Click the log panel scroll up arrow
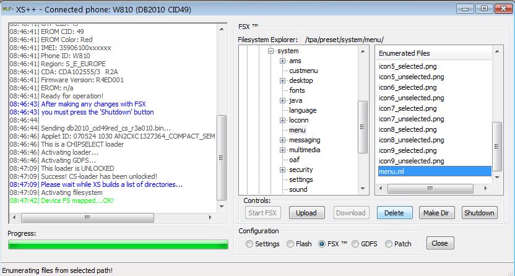This screenshot has width=515, height=276. (x=222, y=29)
